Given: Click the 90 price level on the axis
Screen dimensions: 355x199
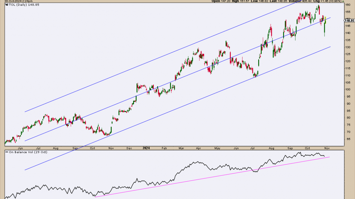Looking at the screenshot, I should 348,104.
